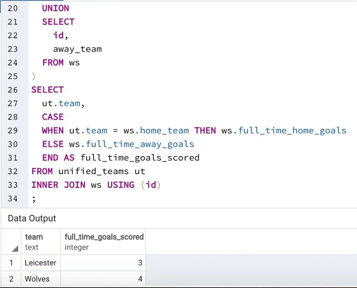
Task: Select the team column header
Action: click(x=41, y=242)
